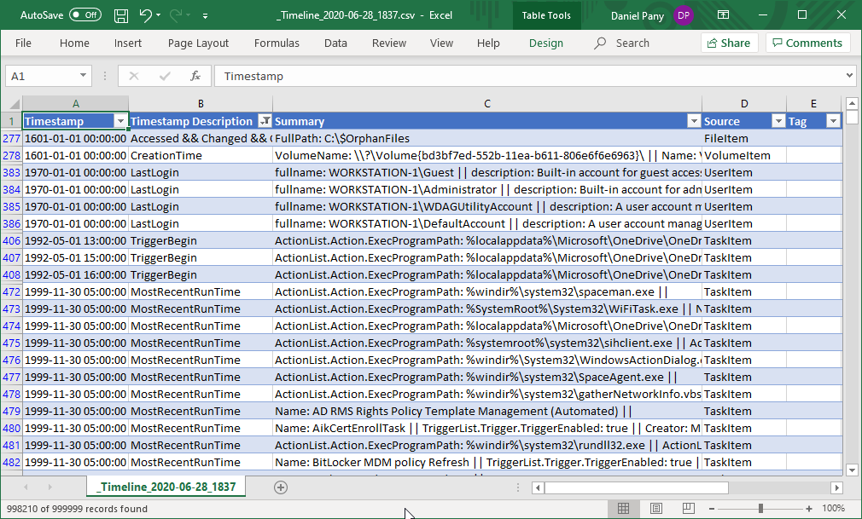862x519 pixels.
Task: Select row 406 header
Action: 11,240
